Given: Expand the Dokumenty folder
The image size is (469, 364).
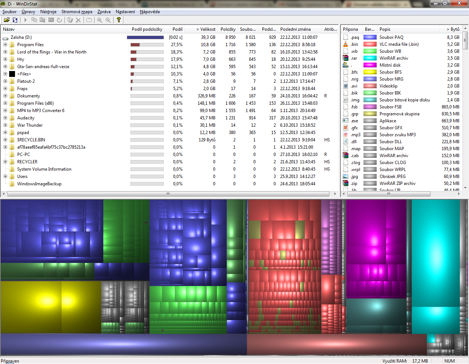Looking at the screenshot, I should click(5, 96).
